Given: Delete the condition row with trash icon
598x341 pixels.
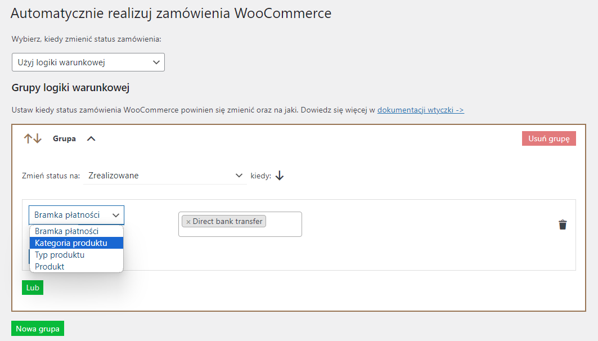Looking at the screenshot, I should tap(563, 225).
